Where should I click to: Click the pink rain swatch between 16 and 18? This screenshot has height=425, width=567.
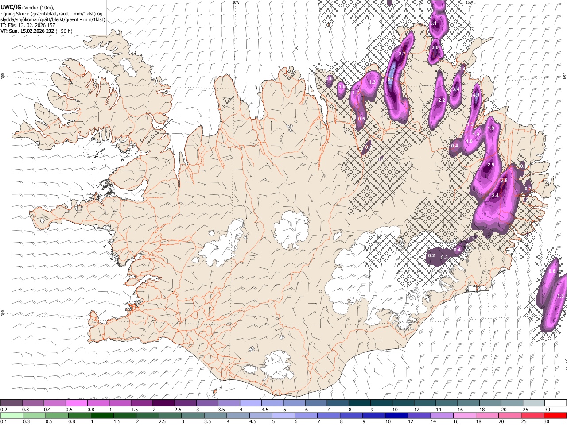[x=464, y=415]
